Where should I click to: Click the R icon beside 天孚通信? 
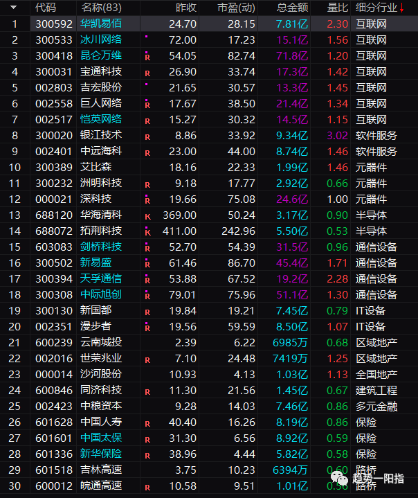point(147,281)
